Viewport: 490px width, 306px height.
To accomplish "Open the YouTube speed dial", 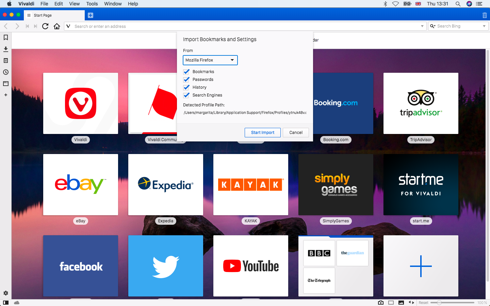I will [251, 266].
